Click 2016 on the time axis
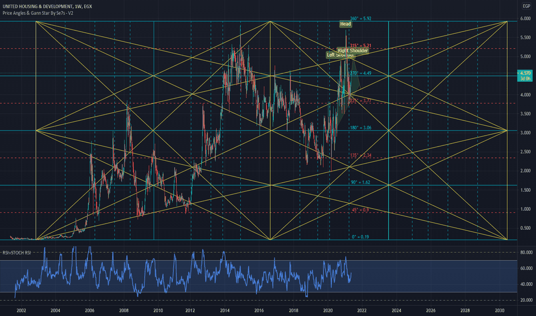536x316 pixels. point(259,310)
